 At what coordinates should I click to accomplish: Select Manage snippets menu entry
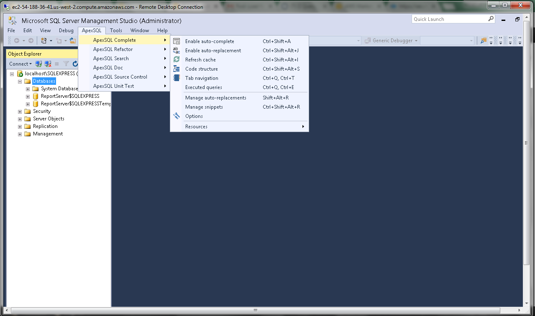click(204, 107)
